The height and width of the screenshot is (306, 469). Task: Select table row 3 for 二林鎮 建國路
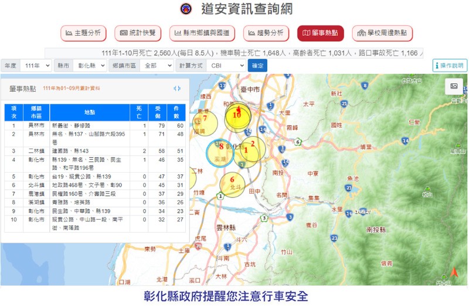[94, 151]
